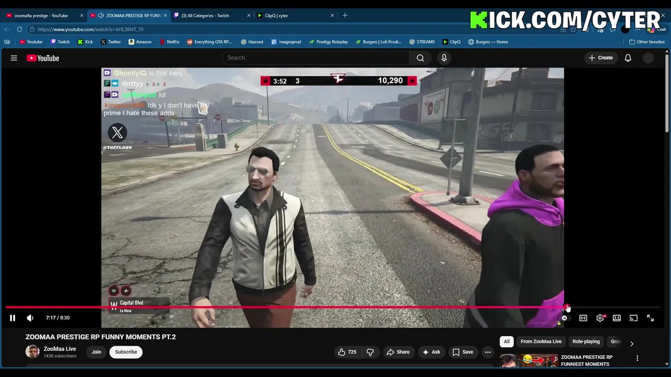This screenshot has height=377, width=671.
Task: Switch to zoomafia prestige YouTube tab
Action: pyautogui.click(x=45, y=16)
